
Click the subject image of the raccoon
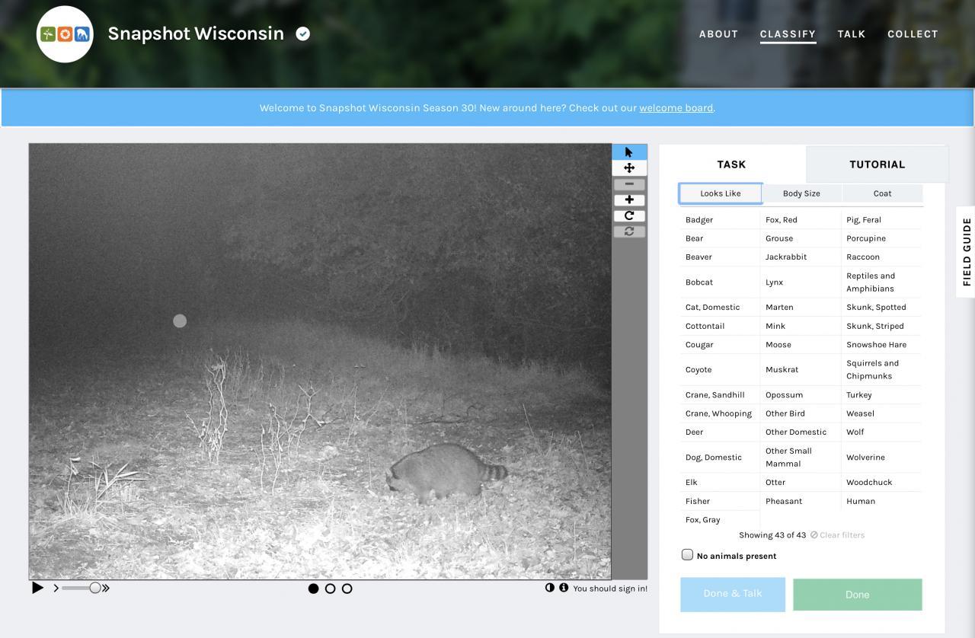point(320,362)
